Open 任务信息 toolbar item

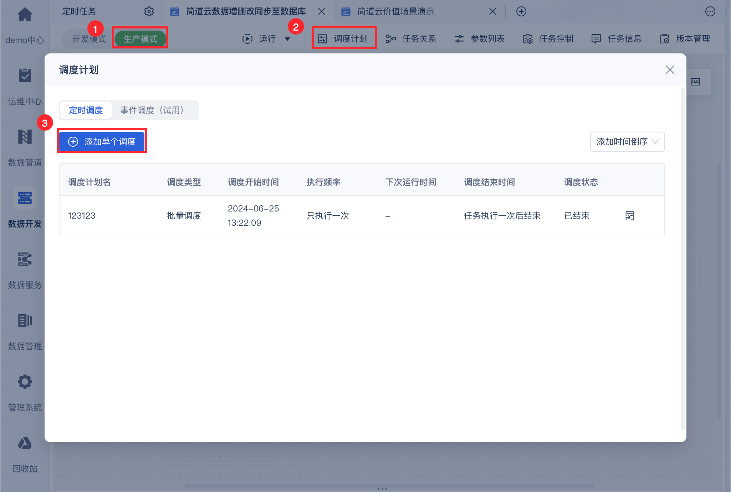616,39
